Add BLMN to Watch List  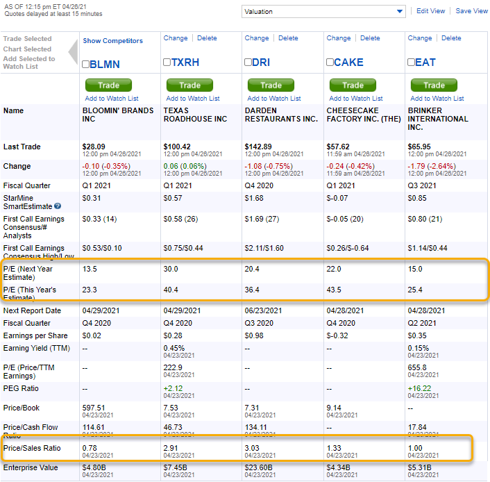tap(112, 98)
